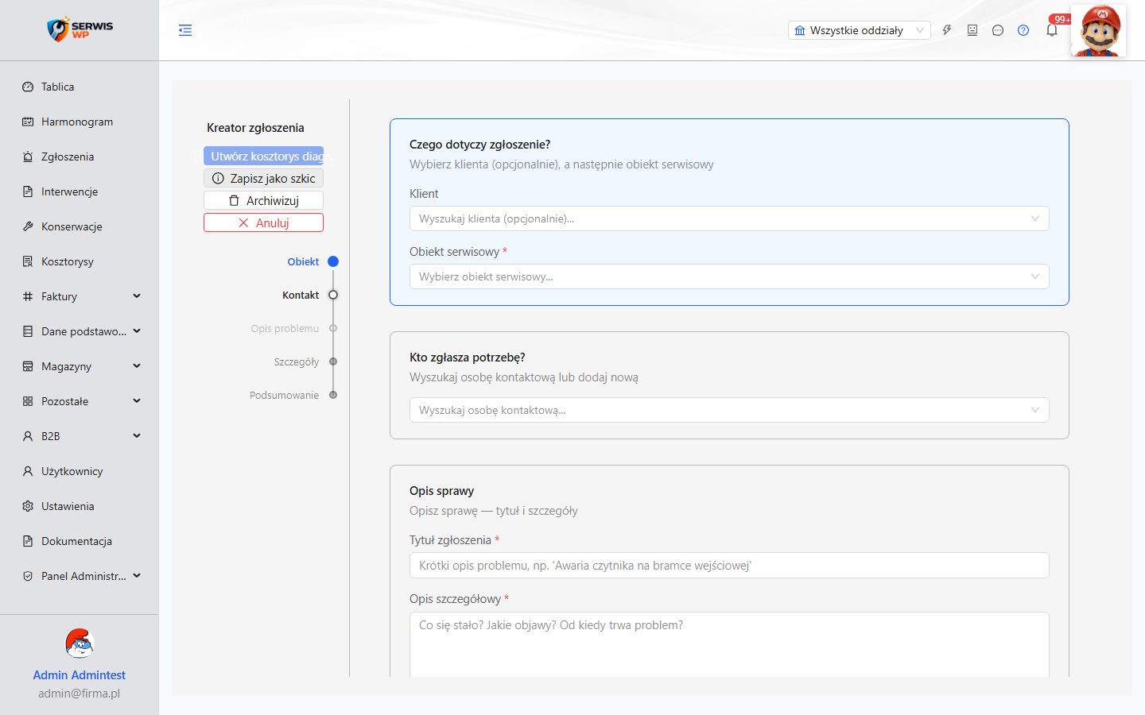Expand the Faktury submenu chevron
Screen dimensions: 1145x715
point(137,296)
